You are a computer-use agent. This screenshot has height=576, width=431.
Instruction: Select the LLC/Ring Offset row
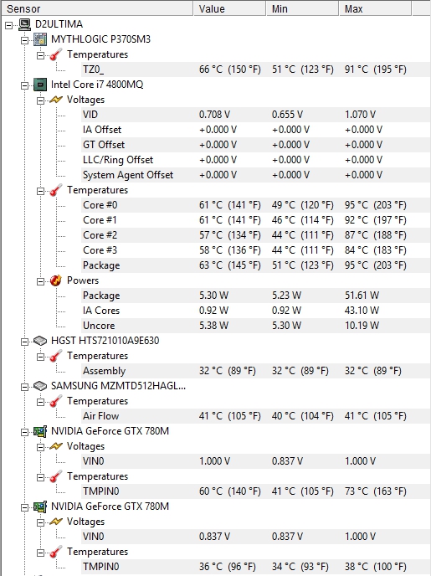[x=256, y=160]
